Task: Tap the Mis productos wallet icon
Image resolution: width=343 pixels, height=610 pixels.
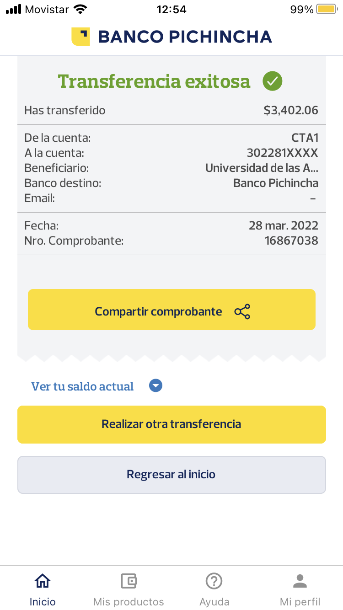Action: click(x=129, y=581)
